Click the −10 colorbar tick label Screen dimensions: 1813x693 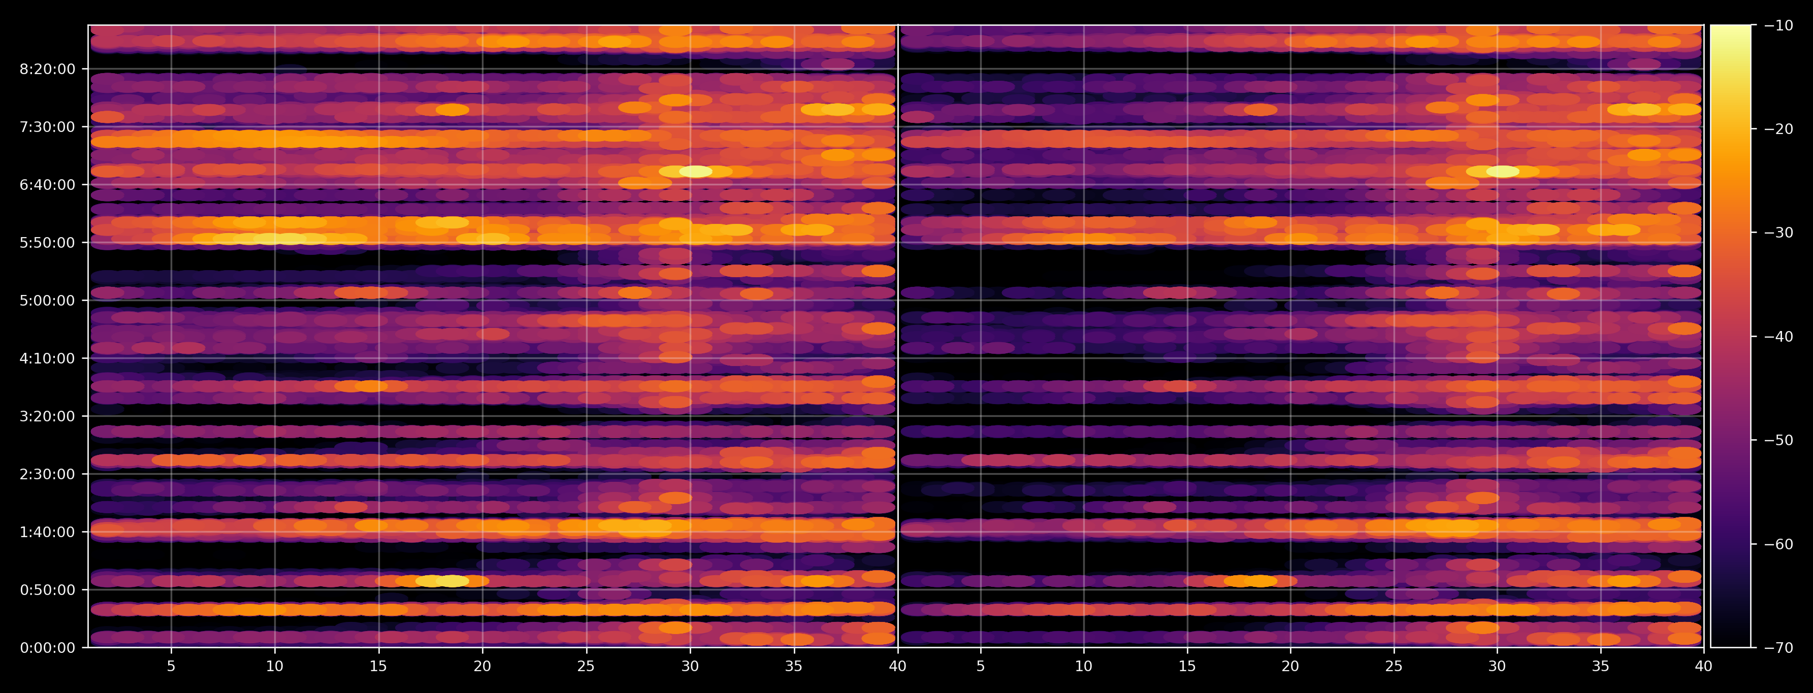1779,25
